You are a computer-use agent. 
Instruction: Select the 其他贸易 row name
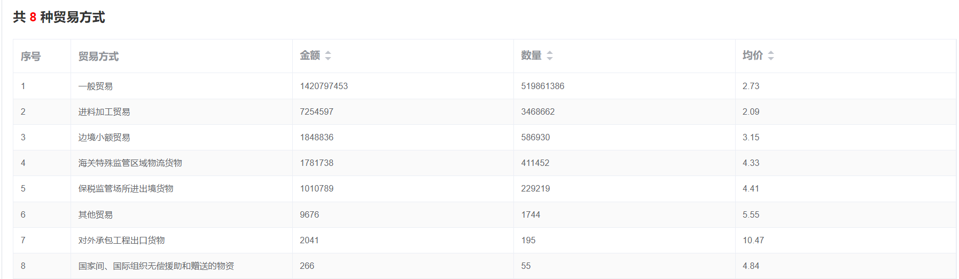(x=96, y=214)
